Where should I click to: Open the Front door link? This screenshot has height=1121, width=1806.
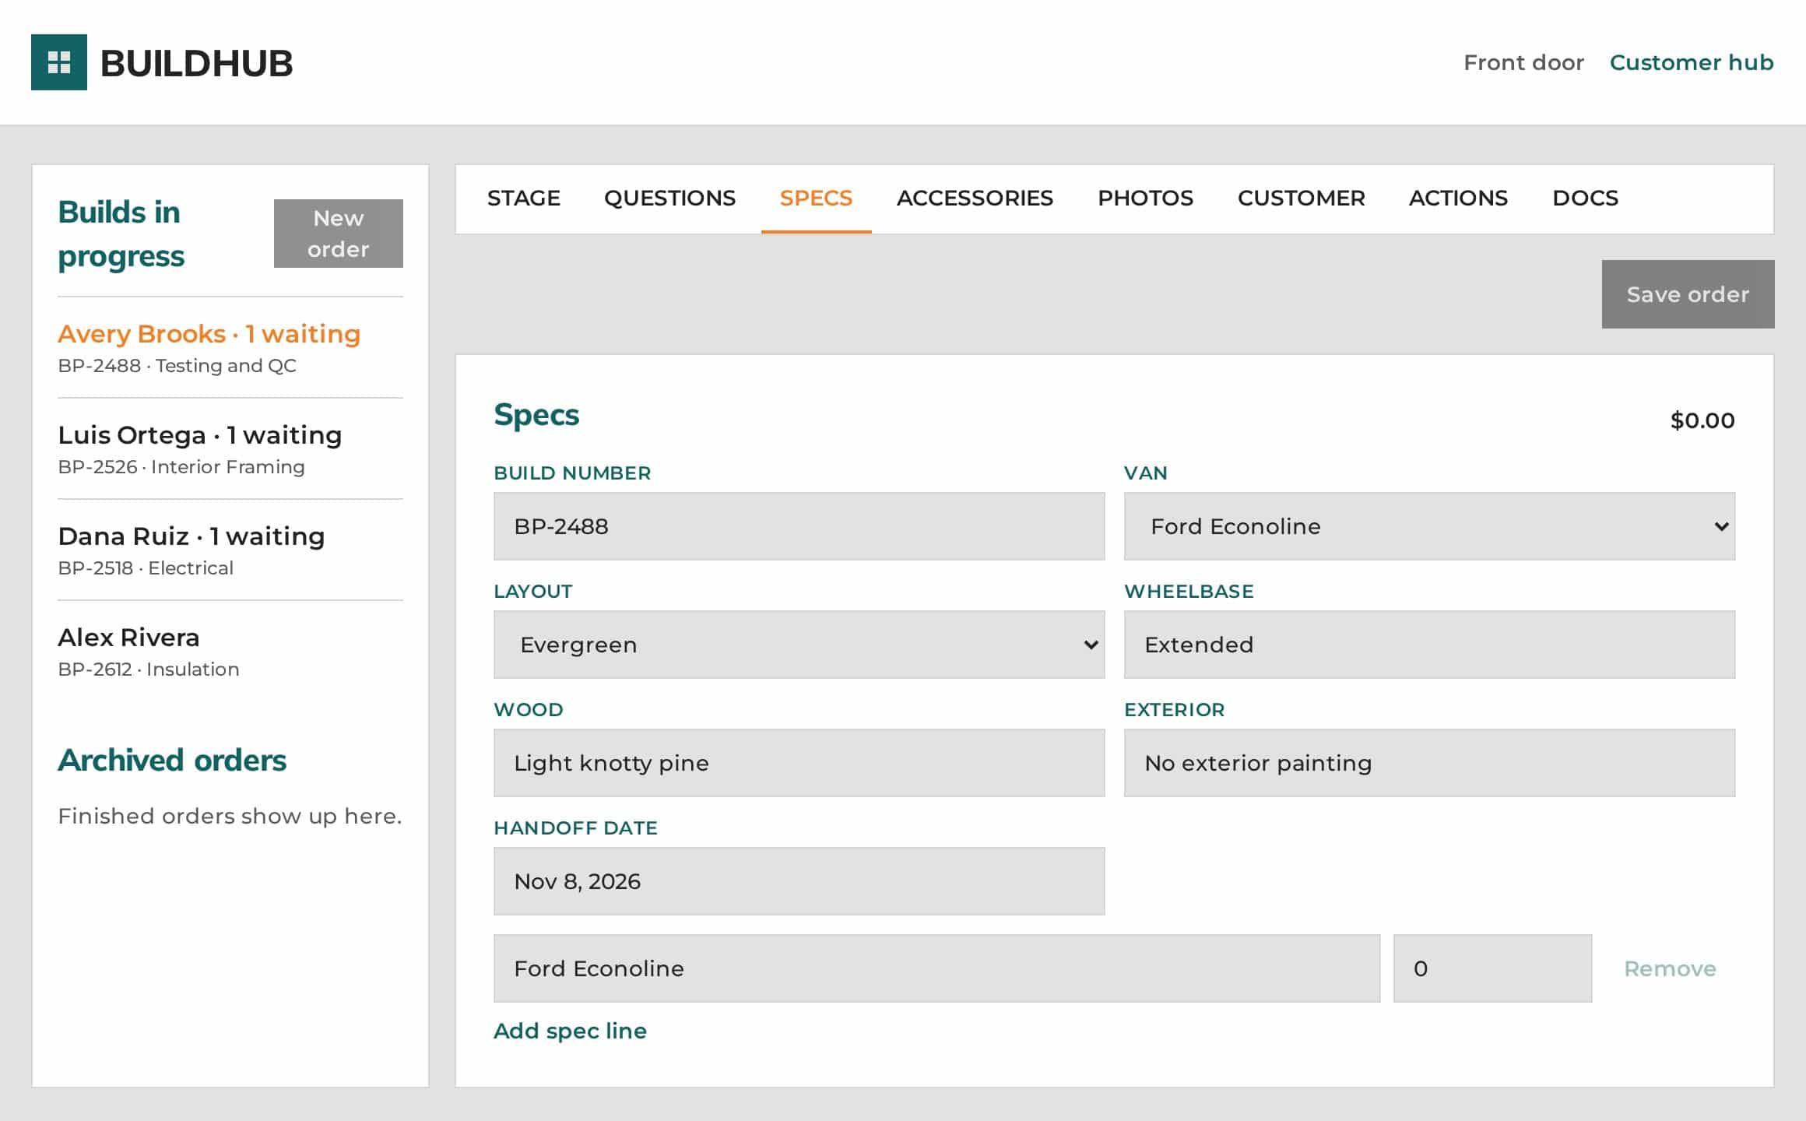pos(1523,62)
